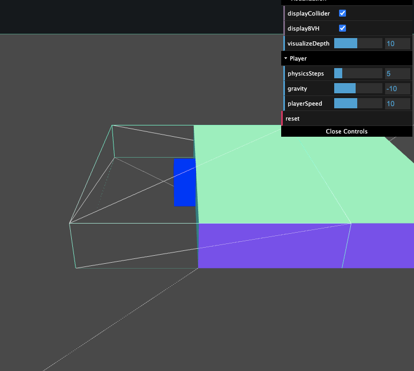Collapse the Player folder
Image resolution: width=414 pixels, height=371 pixels.
pyautogui.click(x=347, y=58)
